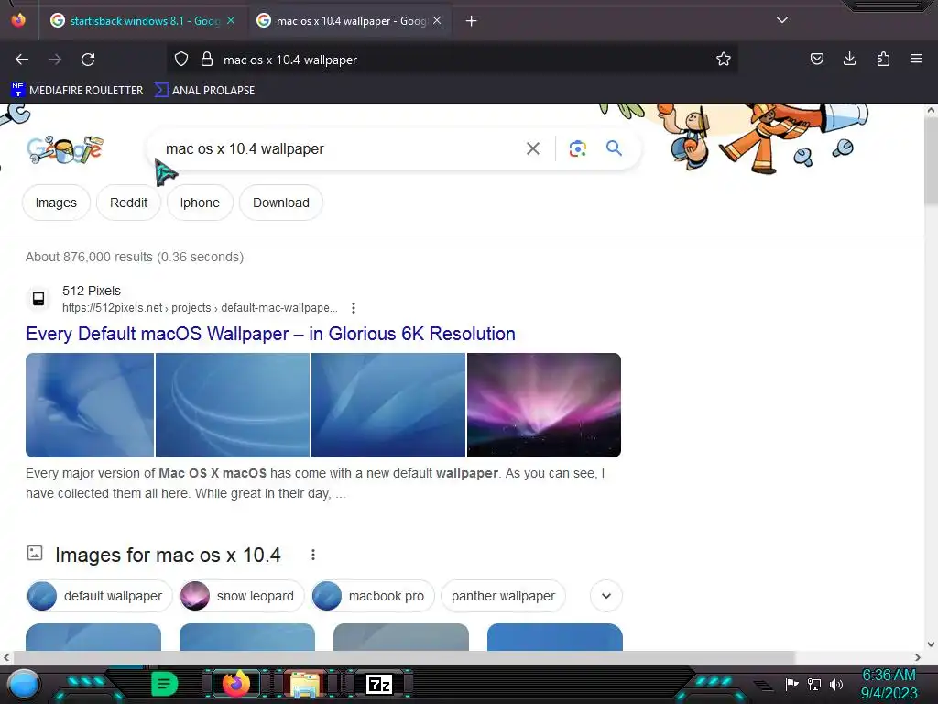Image resolution: width=938 pixels, height=704 pixels.
Task: Open the purple aurora wallpaper thumbnail
Action: tap(544, 405)
